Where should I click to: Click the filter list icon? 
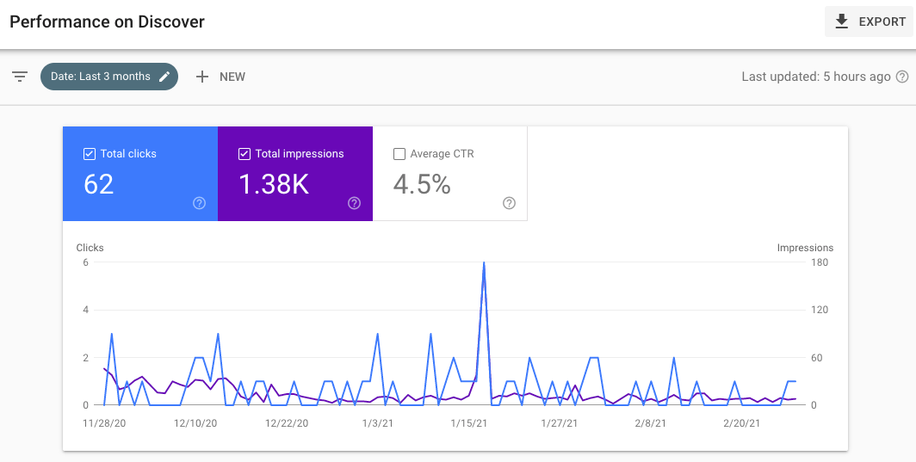pyautogui.click(x=20, y=77)
